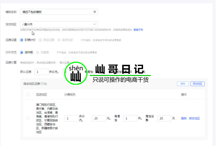This screenshot has height=146, width=216.
Task: Expand shipping region chevron arrow
Action: (x=94, y=24)
